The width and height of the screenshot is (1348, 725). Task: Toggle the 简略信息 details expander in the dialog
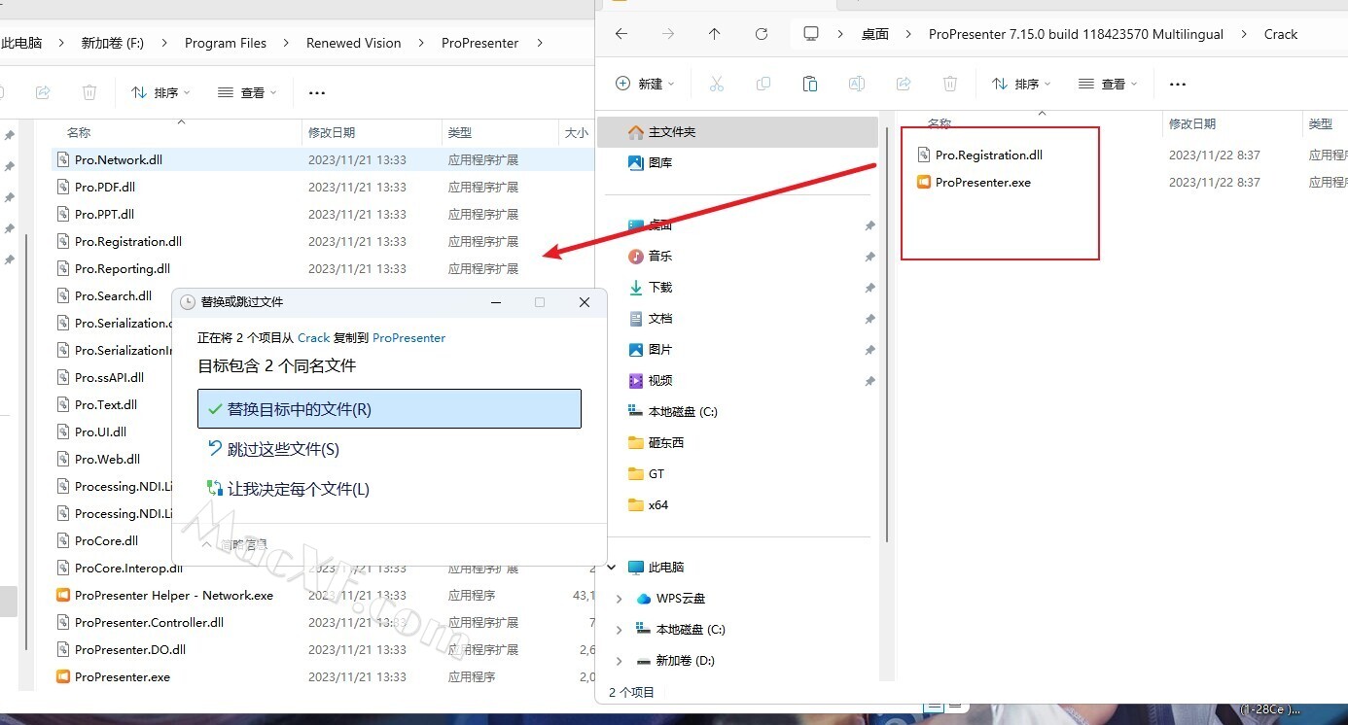pyautogui.click(x=234, y=544)
